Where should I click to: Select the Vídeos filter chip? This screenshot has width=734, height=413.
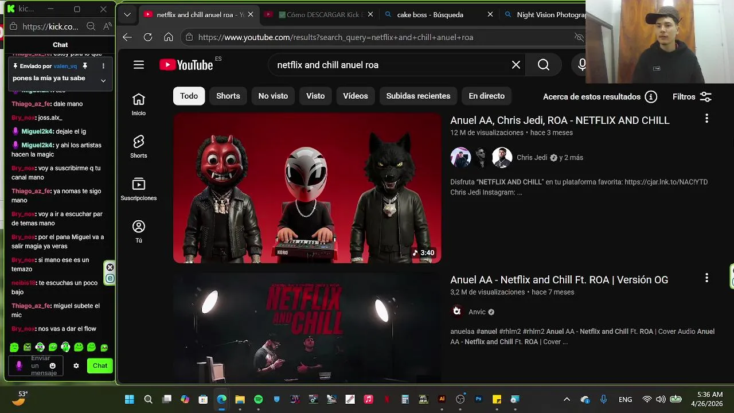tap(356, 96)
